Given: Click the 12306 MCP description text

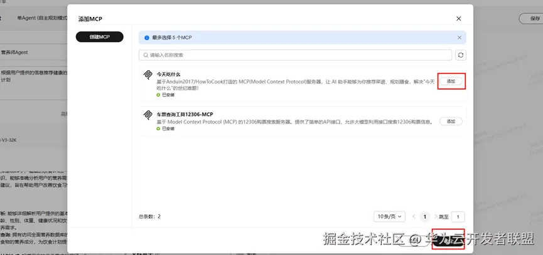Looking at the screenshot, I should (295, 122).
